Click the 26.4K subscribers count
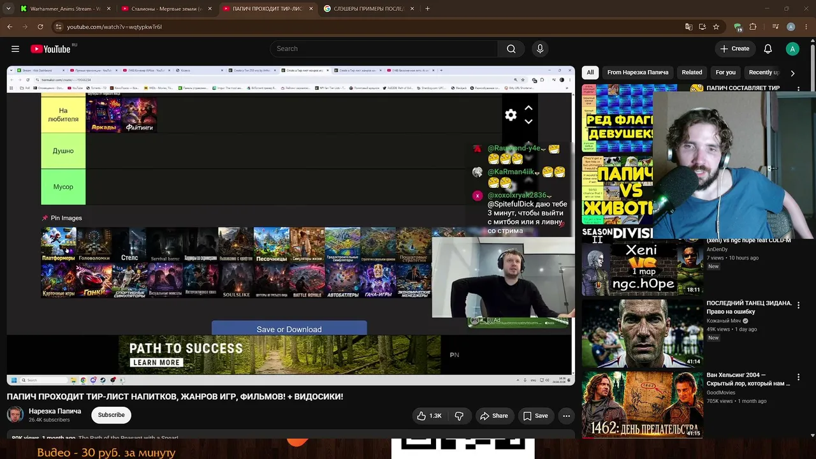Image resolution: width=816 pixels, height=459 pixels. click(49, 420)
